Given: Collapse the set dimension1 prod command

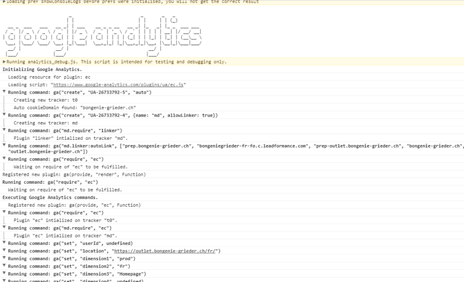Looking at the screenshot, I should (4, 258).
